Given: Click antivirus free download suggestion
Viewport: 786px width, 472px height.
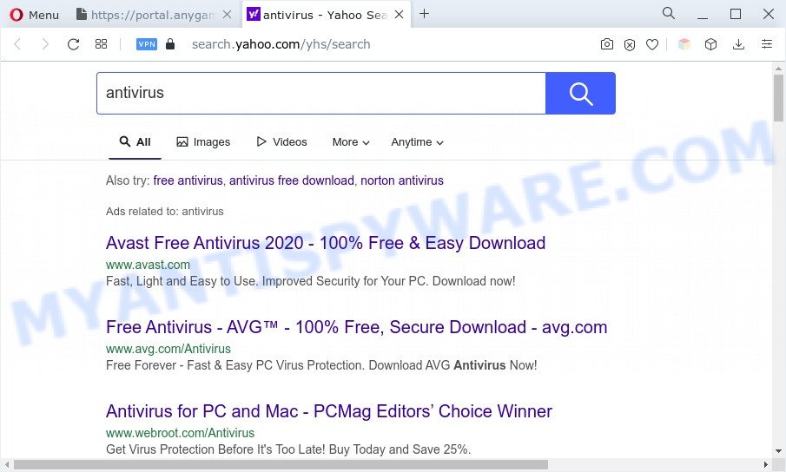Looking at the screenshot, I should (292, 180).
